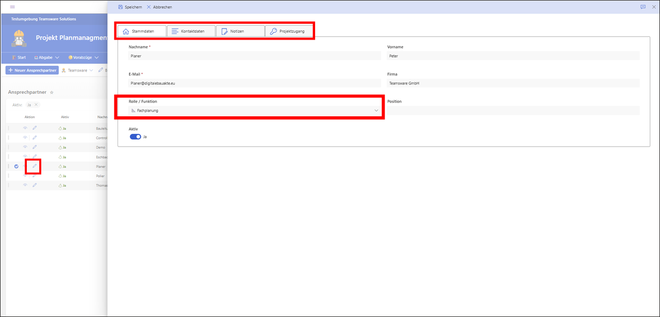The image size is (660, 317).
Task: Click the pencil edit icon in Planer row
Action: [x=35, y=166]
